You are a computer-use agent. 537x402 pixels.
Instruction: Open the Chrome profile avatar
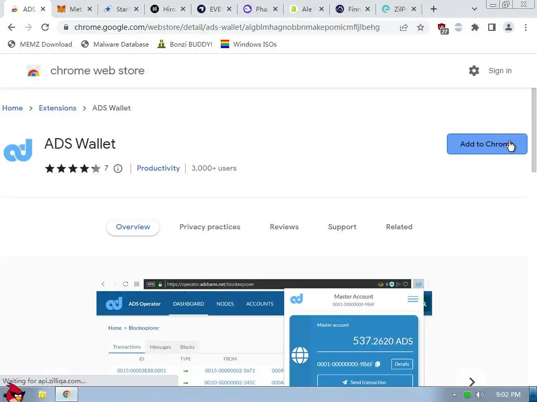tap(509, 27)
